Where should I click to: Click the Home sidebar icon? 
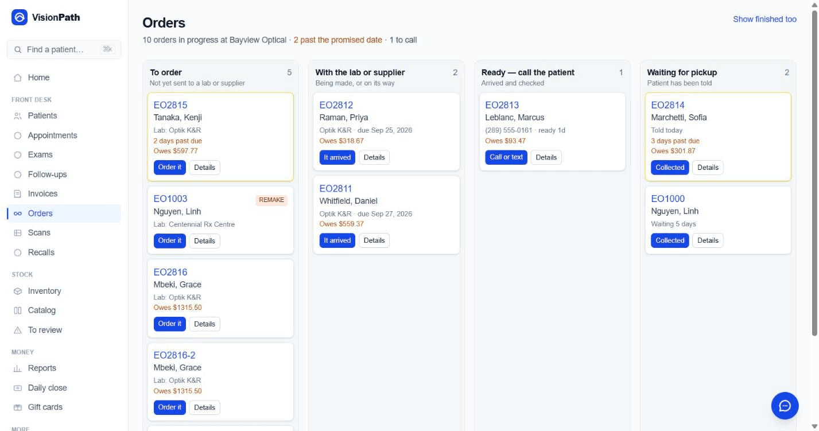pyautogui.click(x=18, y=78)
